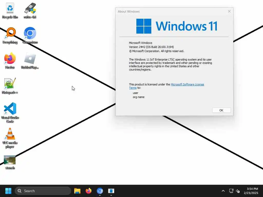Select the Chromium desktop shortcut
Image resolution: width=263 pixels, height=197 pixels.
point(30,36)
